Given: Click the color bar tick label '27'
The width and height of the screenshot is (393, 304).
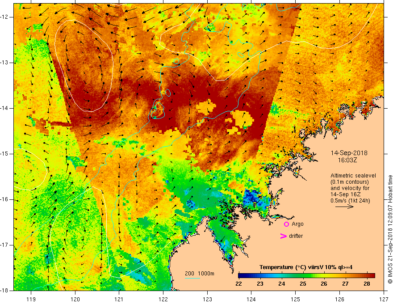Looking at the screenshot, I should click(345, 284).
